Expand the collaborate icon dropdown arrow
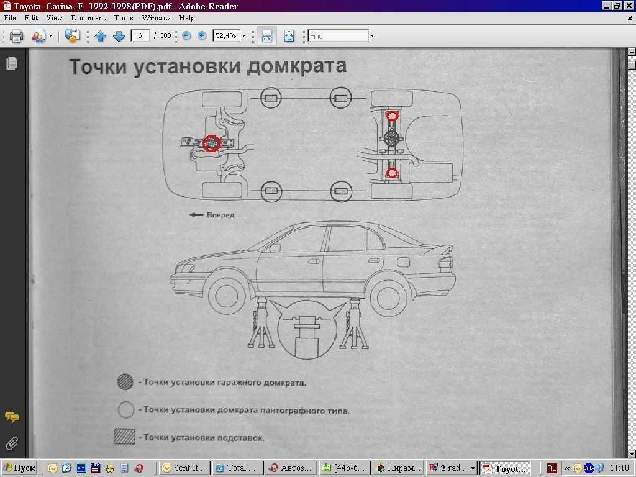Image resolution: width=636 pixels, height=477 pixels. point(50,36)
